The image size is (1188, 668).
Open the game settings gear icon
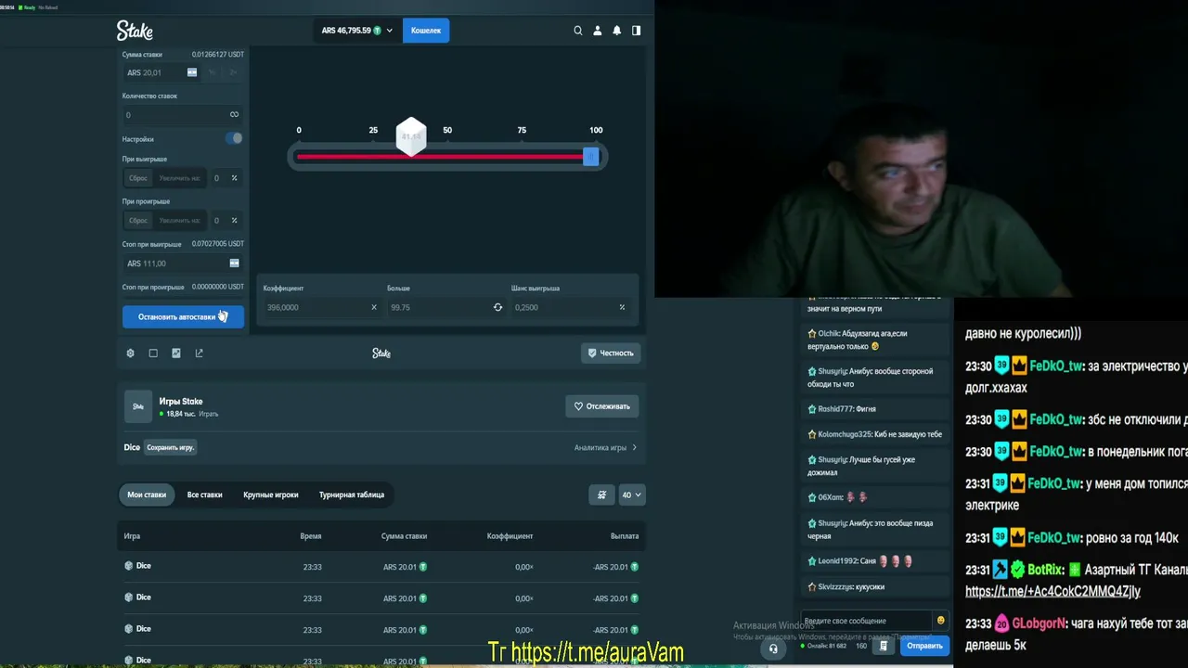[130, 353]
